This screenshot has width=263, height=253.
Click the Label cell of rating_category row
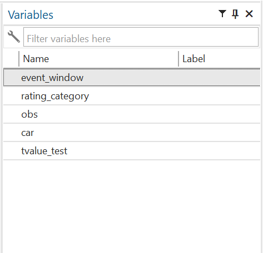point(220,96)
